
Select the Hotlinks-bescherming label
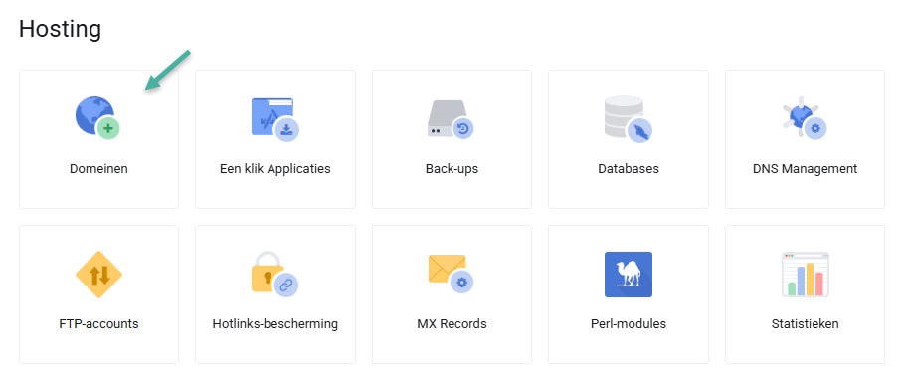point(275,324)
